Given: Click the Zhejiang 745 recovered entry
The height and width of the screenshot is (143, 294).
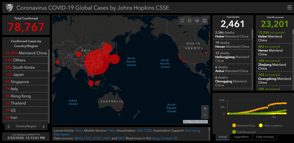Looking at the screenshot, I should (274, 64).
